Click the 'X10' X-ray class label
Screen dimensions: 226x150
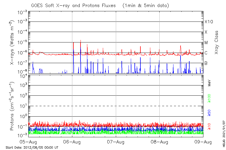208,22
